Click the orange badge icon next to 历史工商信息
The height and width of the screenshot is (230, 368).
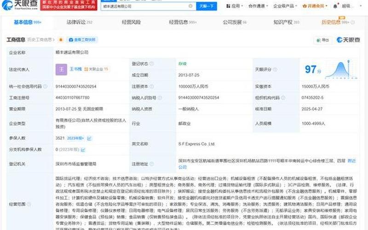coord(61,40)
